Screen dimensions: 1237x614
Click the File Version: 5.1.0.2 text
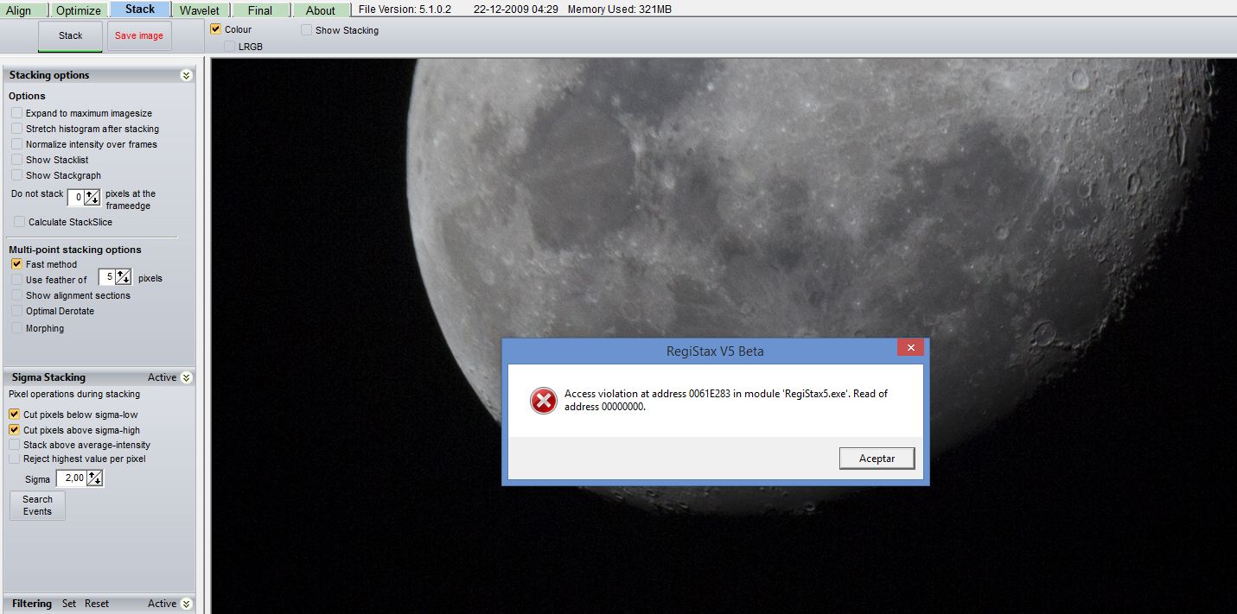pos(405,9)
